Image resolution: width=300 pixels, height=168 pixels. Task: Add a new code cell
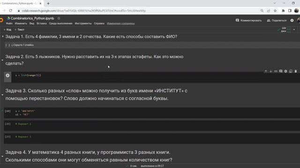7,29
